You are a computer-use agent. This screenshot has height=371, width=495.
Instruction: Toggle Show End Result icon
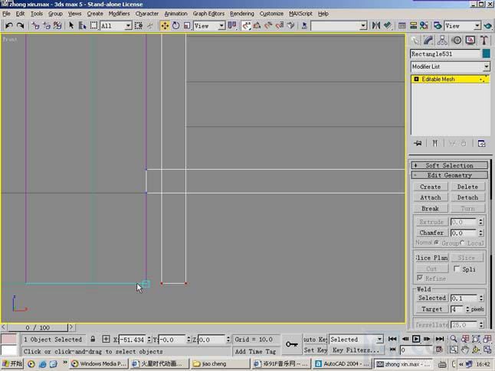(x=435, y=143)
